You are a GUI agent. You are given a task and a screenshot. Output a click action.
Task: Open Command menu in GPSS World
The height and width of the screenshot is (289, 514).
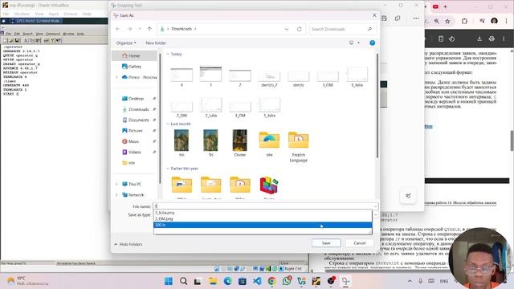click(x=53, y=34)
